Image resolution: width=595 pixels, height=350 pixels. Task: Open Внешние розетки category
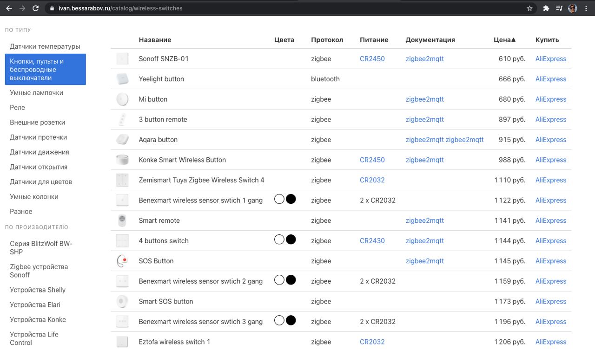click(x=38, y=123)
